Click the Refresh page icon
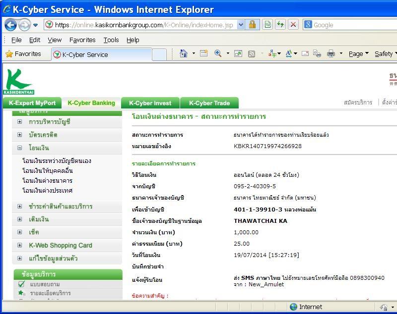The height and width of the screenshot is (314, 397). point(280,25)
